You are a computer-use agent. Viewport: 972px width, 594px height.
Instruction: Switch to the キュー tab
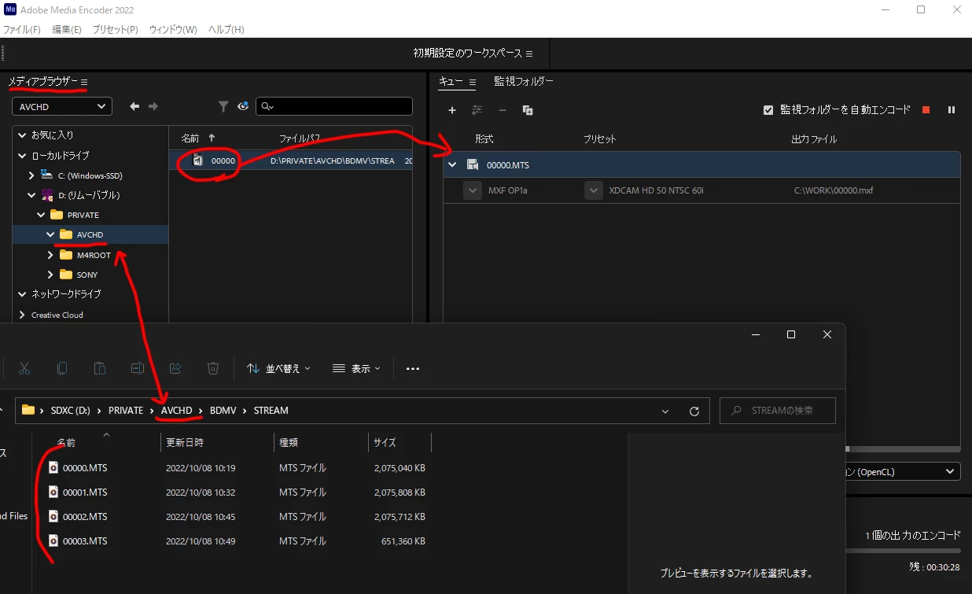[x=451, y=82]
